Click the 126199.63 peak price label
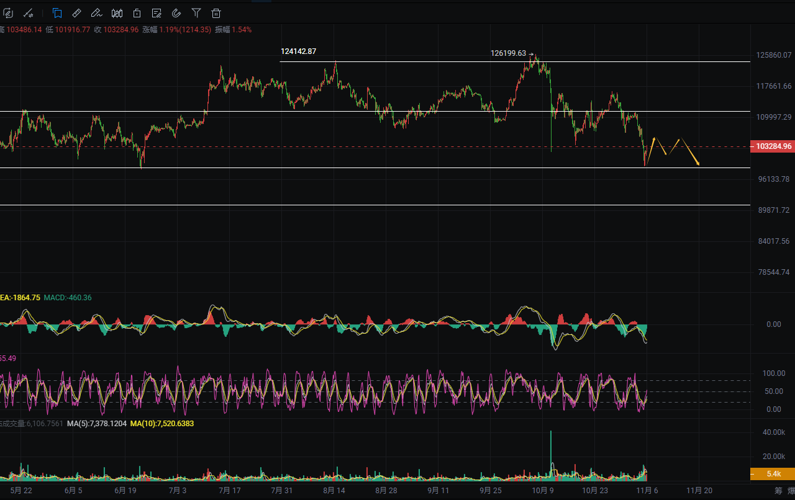 coord(508,53)
